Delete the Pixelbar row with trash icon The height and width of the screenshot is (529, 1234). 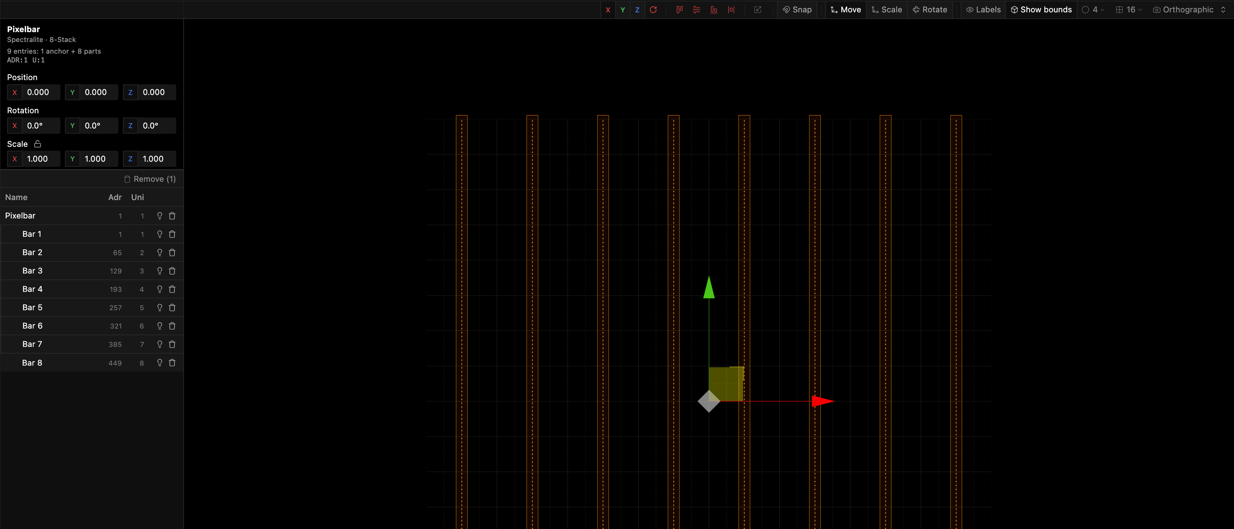(x=172, y=216)
